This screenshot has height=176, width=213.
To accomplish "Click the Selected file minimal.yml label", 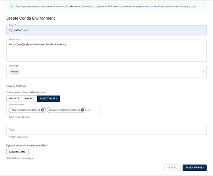I will point(22,158).
